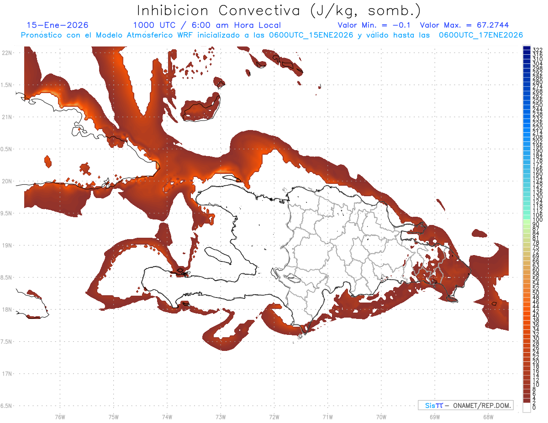
Task: Click the 70W longitude label
Action: click(381, 417)
